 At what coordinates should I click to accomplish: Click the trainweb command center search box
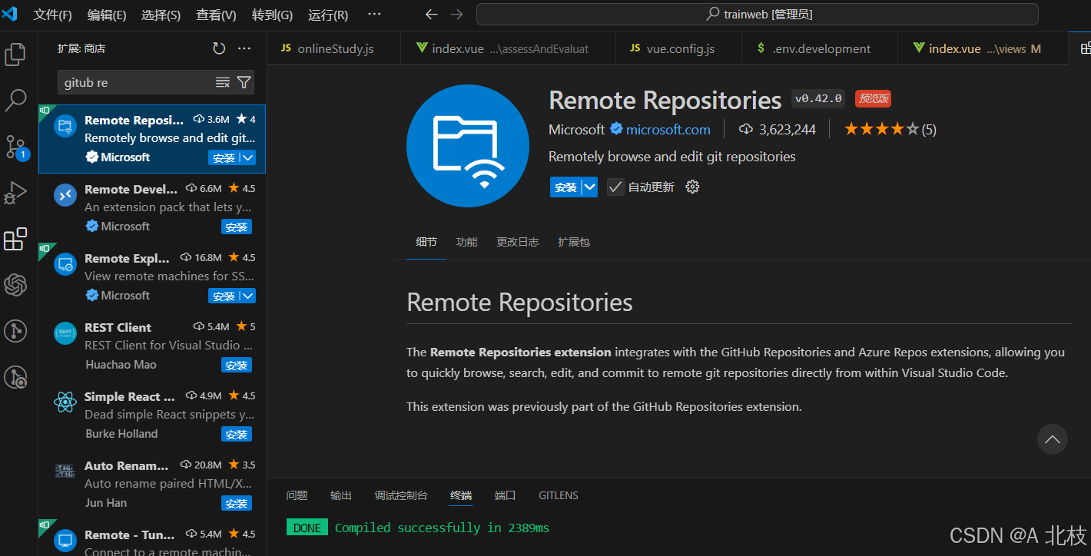point(759,15)
